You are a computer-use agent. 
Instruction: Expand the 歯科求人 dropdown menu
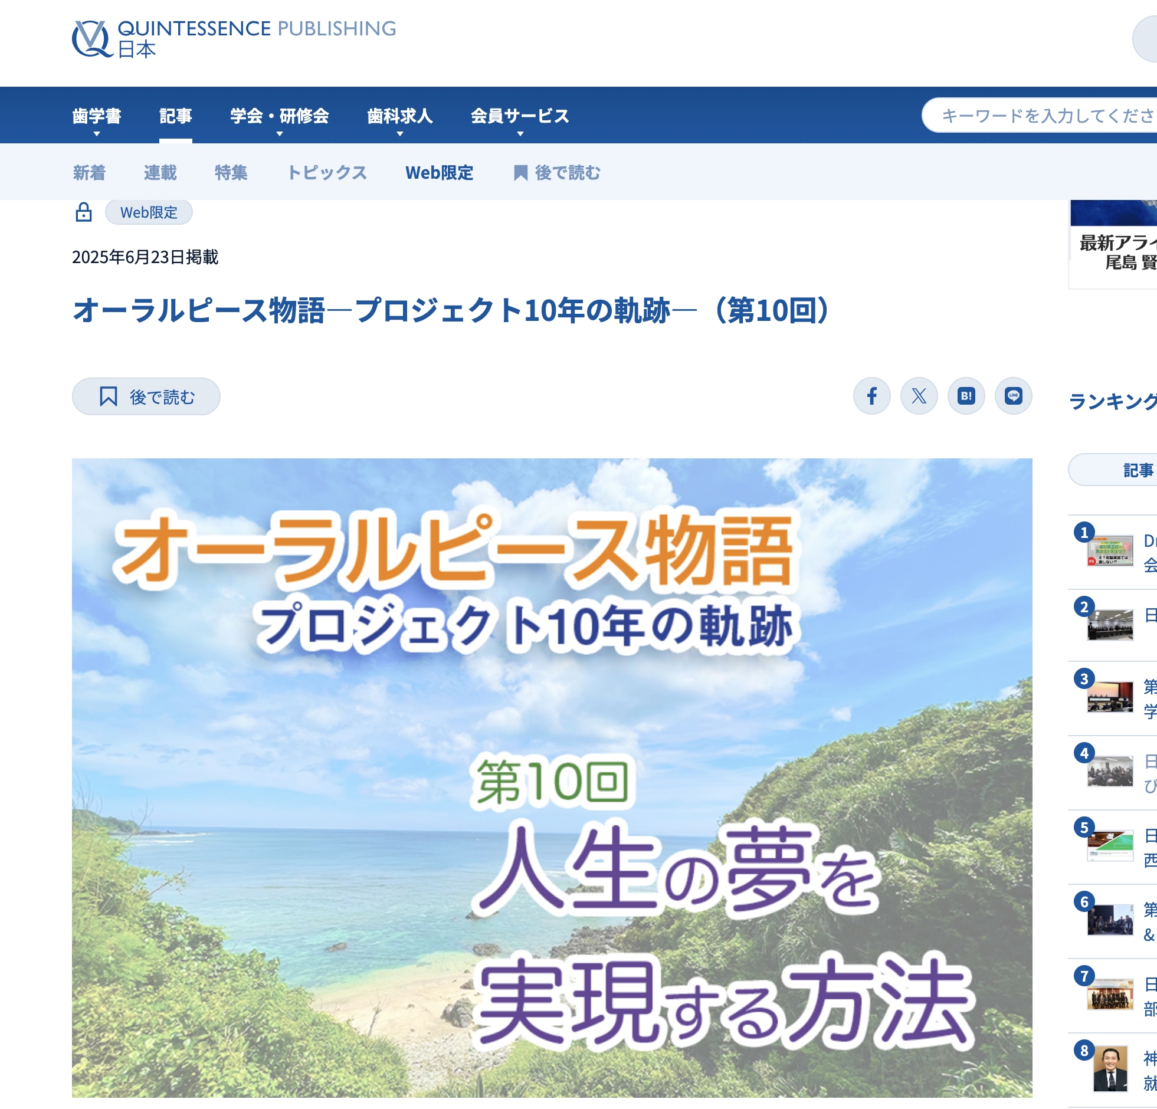click(399, 117)
